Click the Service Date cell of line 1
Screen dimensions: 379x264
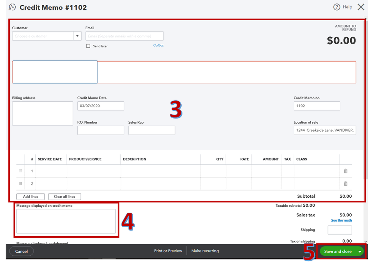point(51,171)
